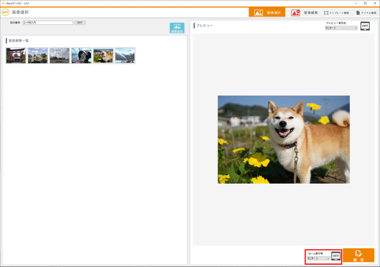Select the pond garden thumbnail
This screenshot has height=267, width=380.
pyautogui.click(x=38, y=56)
